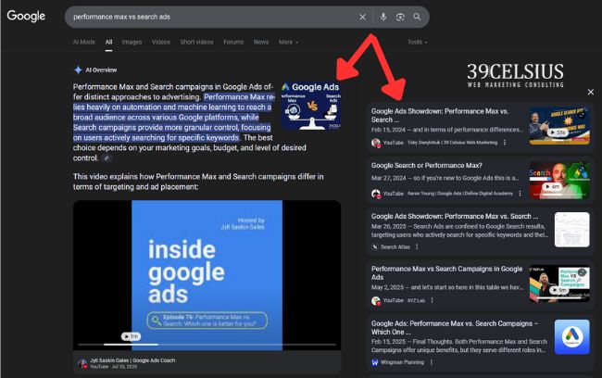Click the link chip after 'desired control.'
The height and width of the screenshot is (378, 602).
pyautogui.click(x=107, y=157)
